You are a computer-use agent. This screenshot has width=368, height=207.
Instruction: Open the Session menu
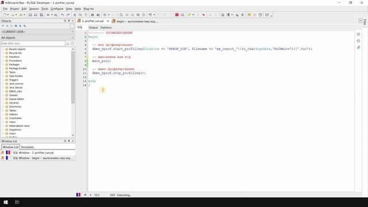(x=34, y=9)
